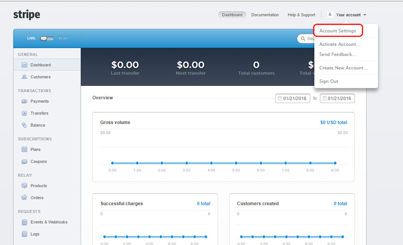The width and height of the screenshot is (403, 245).
Task: Click the Overview heading
Action: pyautogui.click(x=103, y=97)
